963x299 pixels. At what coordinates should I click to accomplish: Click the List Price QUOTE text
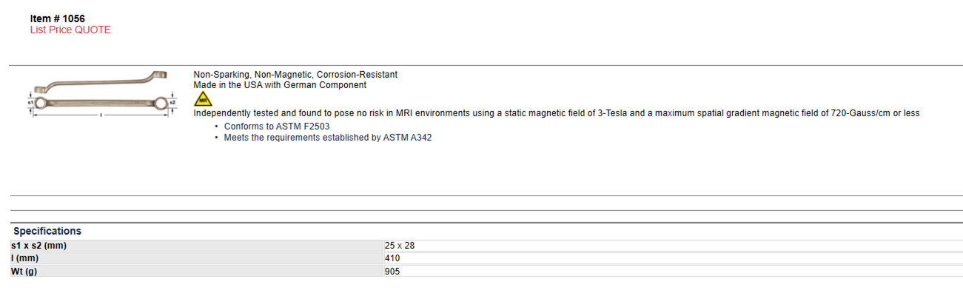(70, 30)
